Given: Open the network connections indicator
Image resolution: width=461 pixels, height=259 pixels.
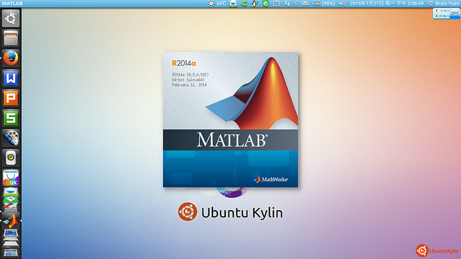Looking at the screenshot, I should point(287,3).
